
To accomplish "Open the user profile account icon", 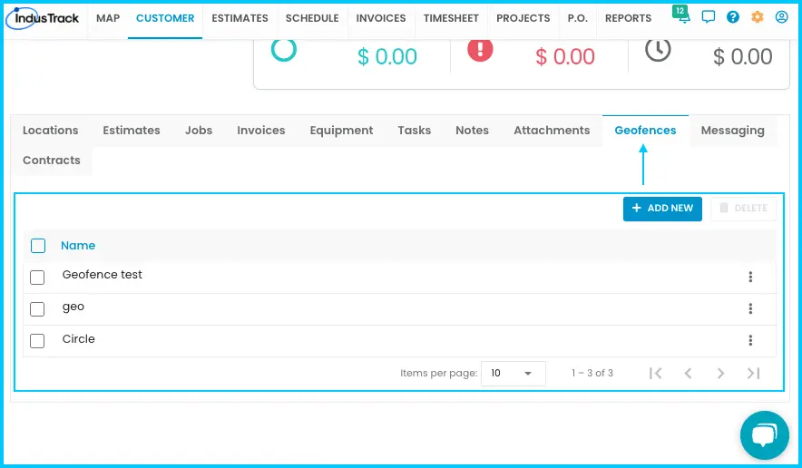I will pos(781,17).
